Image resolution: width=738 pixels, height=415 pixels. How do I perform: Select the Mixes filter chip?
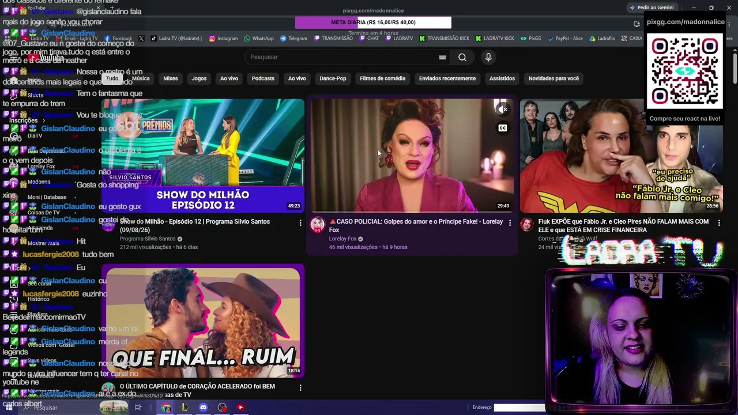171,78
